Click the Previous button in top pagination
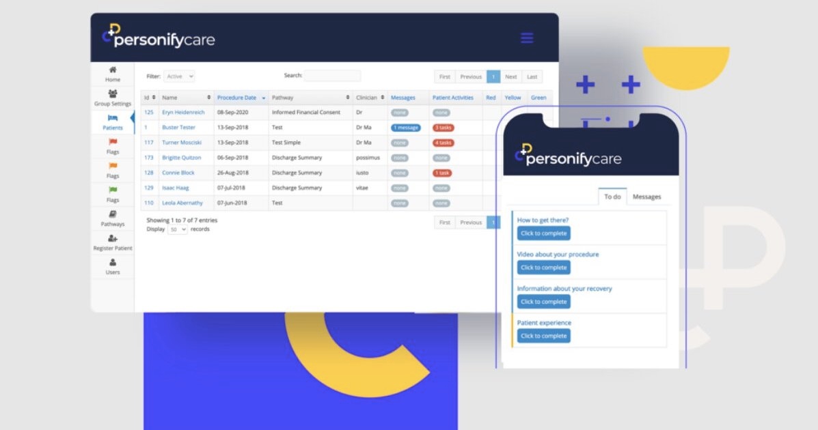The image size is (818, 430). click(471, 76)
